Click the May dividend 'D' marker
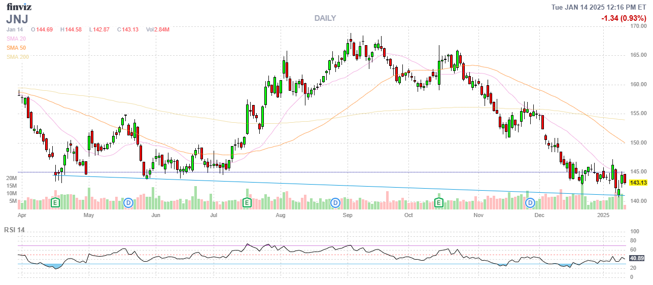This screenshot has width=653, height=285. [129, 203]
